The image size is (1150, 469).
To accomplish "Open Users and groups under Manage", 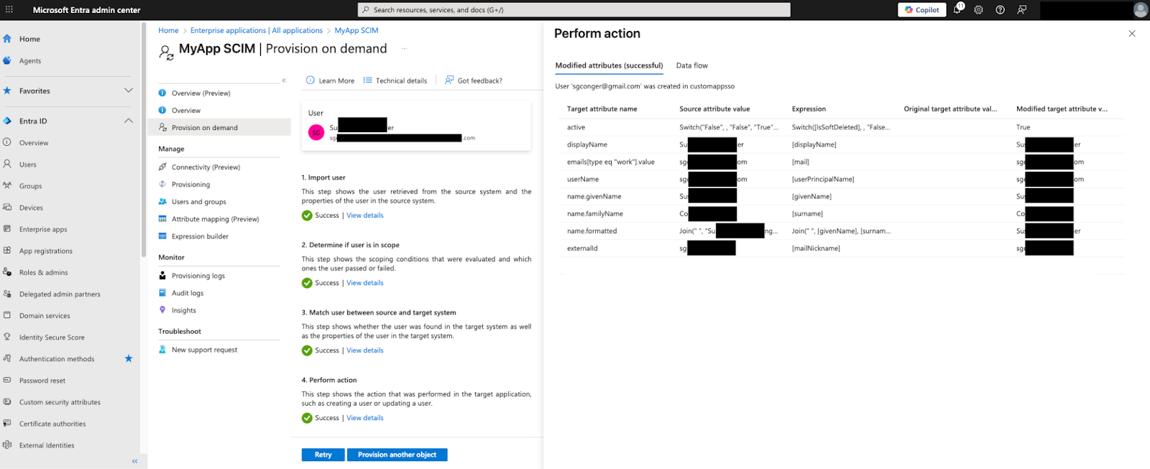I will click(199, 202).
